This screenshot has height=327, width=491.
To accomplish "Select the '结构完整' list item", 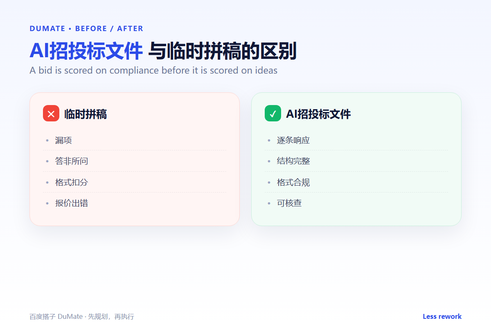I will pos(356,161).
